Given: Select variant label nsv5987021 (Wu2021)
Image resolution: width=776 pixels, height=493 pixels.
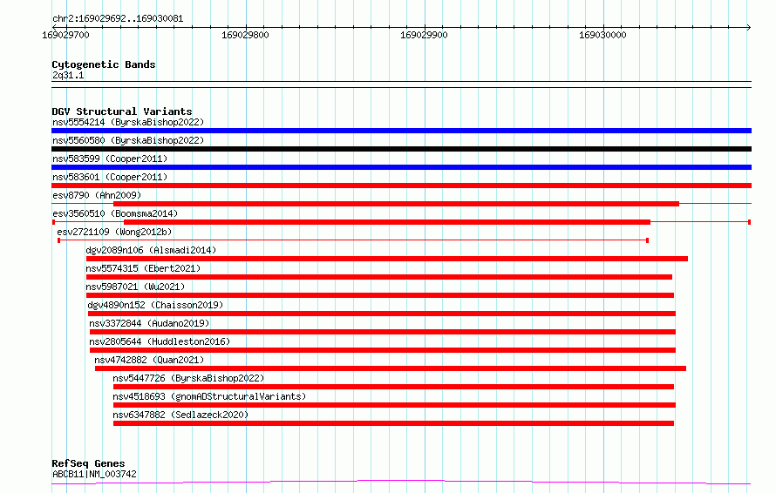Looking at the screenshot, I should point(135,287).
